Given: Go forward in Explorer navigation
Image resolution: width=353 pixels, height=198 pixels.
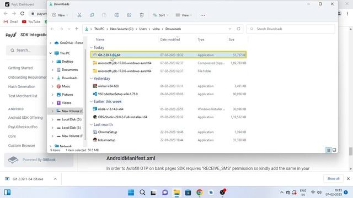Looking at the screenshot, I should (x=61, y=29).
